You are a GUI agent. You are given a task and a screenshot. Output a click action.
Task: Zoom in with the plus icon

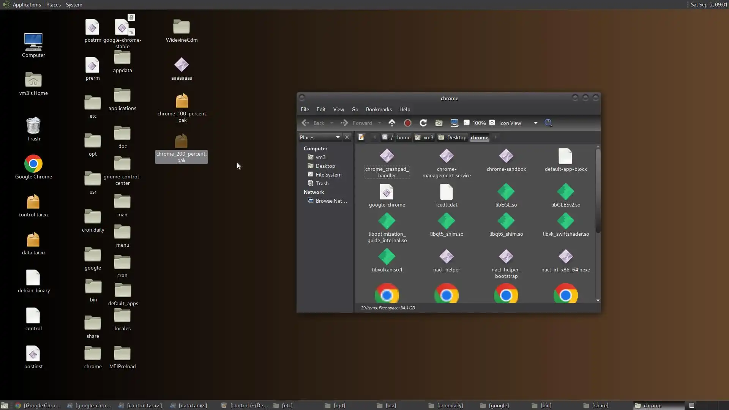pyautogui.click(x=492, y=123)
